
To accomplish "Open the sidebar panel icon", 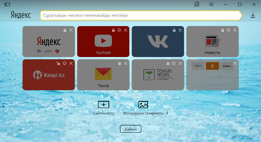I will [x=7, y=4].
